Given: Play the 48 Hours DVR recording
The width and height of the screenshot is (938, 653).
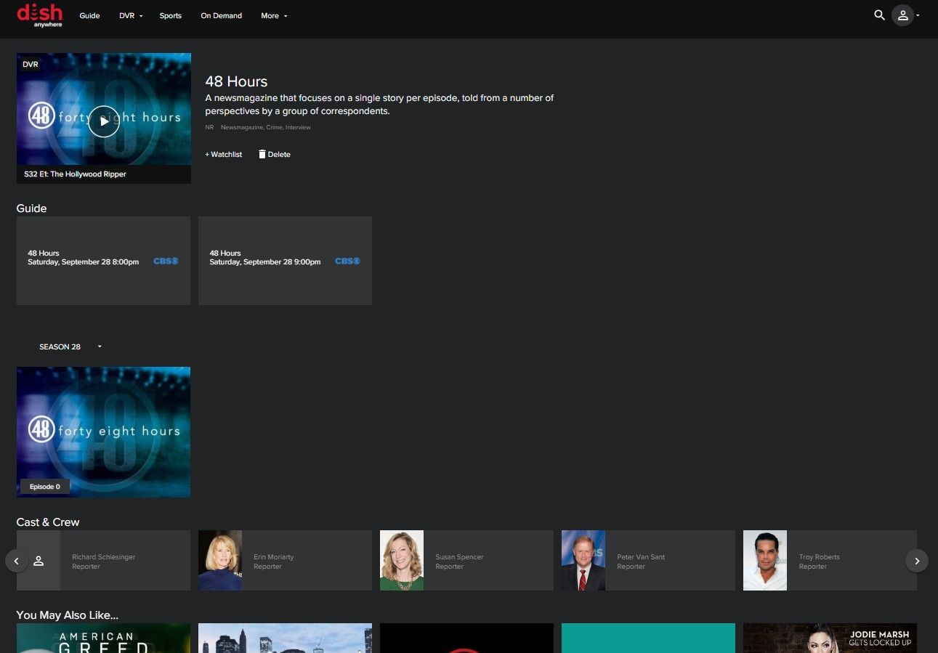Looking at the screenshot, I should pyautogui.click(x=104, y=121).
